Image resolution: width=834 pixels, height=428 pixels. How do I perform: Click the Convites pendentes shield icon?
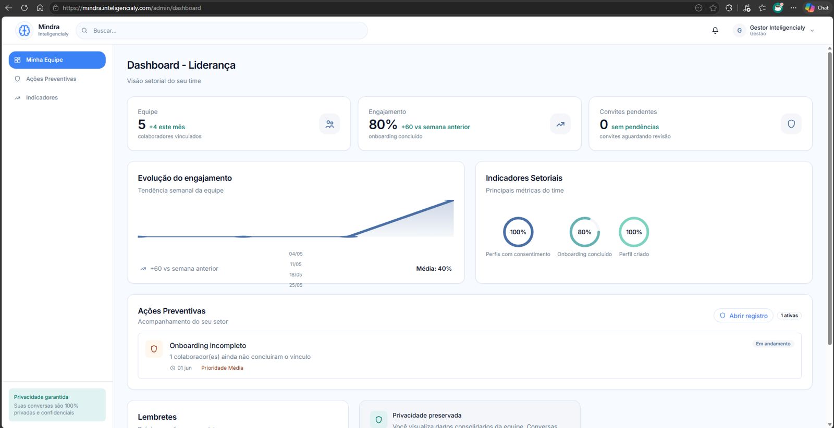791,124
